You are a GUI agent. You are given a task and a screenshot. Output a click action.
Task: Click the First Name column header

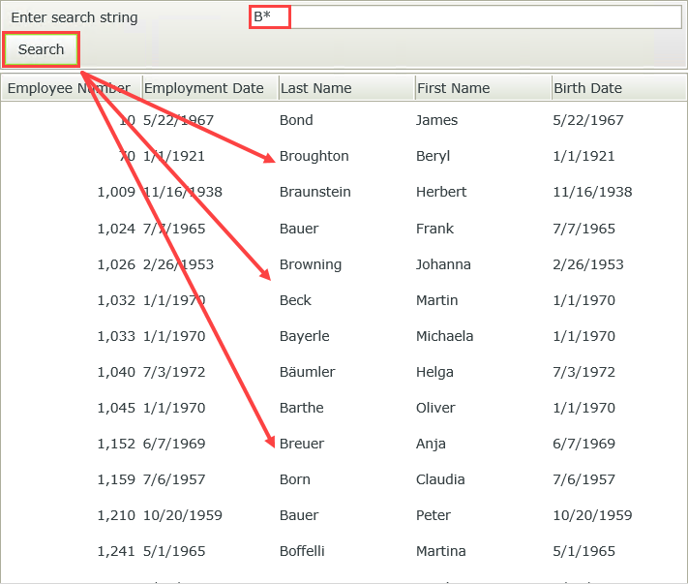(453, 88)
